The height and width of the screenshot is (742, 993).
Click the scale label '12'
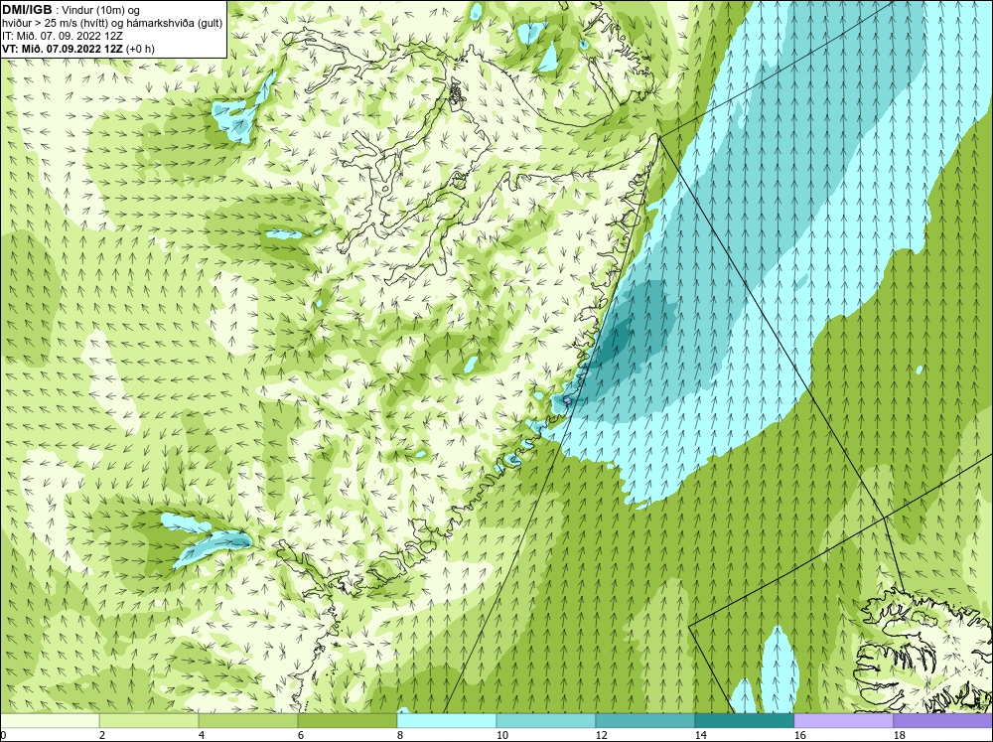[x=602, y=735]
